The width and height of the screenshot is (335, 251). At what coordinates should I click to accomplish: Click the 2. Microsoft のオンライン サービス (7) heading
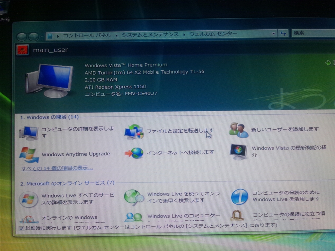click(67, 183)
